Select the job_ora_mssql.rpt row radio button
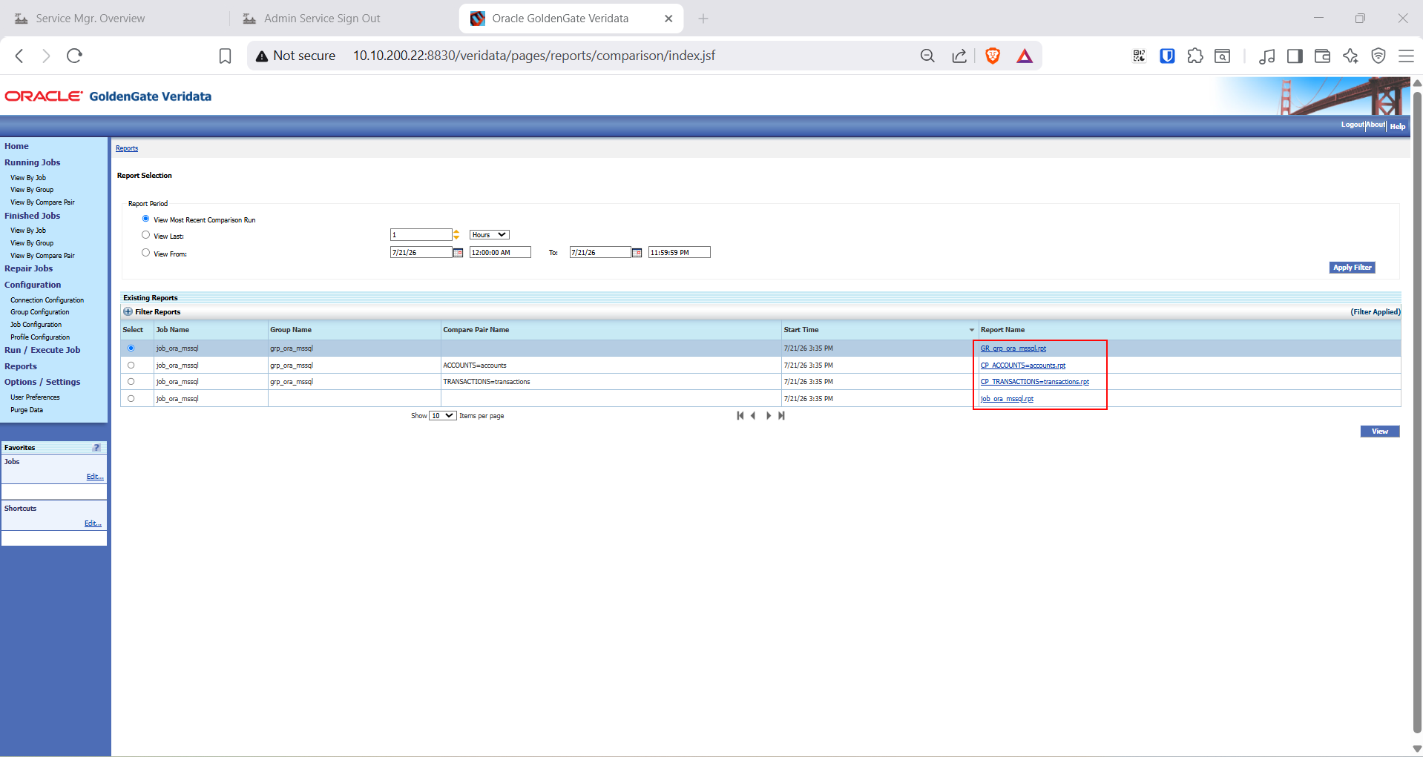The image size is (1423, 757). tap(131, 399)
